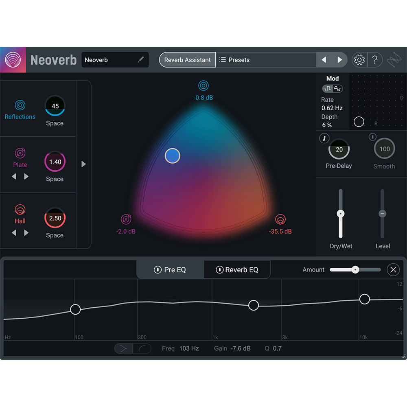Click the note sync icon beside Pre-Delay
This screenshot has height=407, width=407.
(324, 138)
